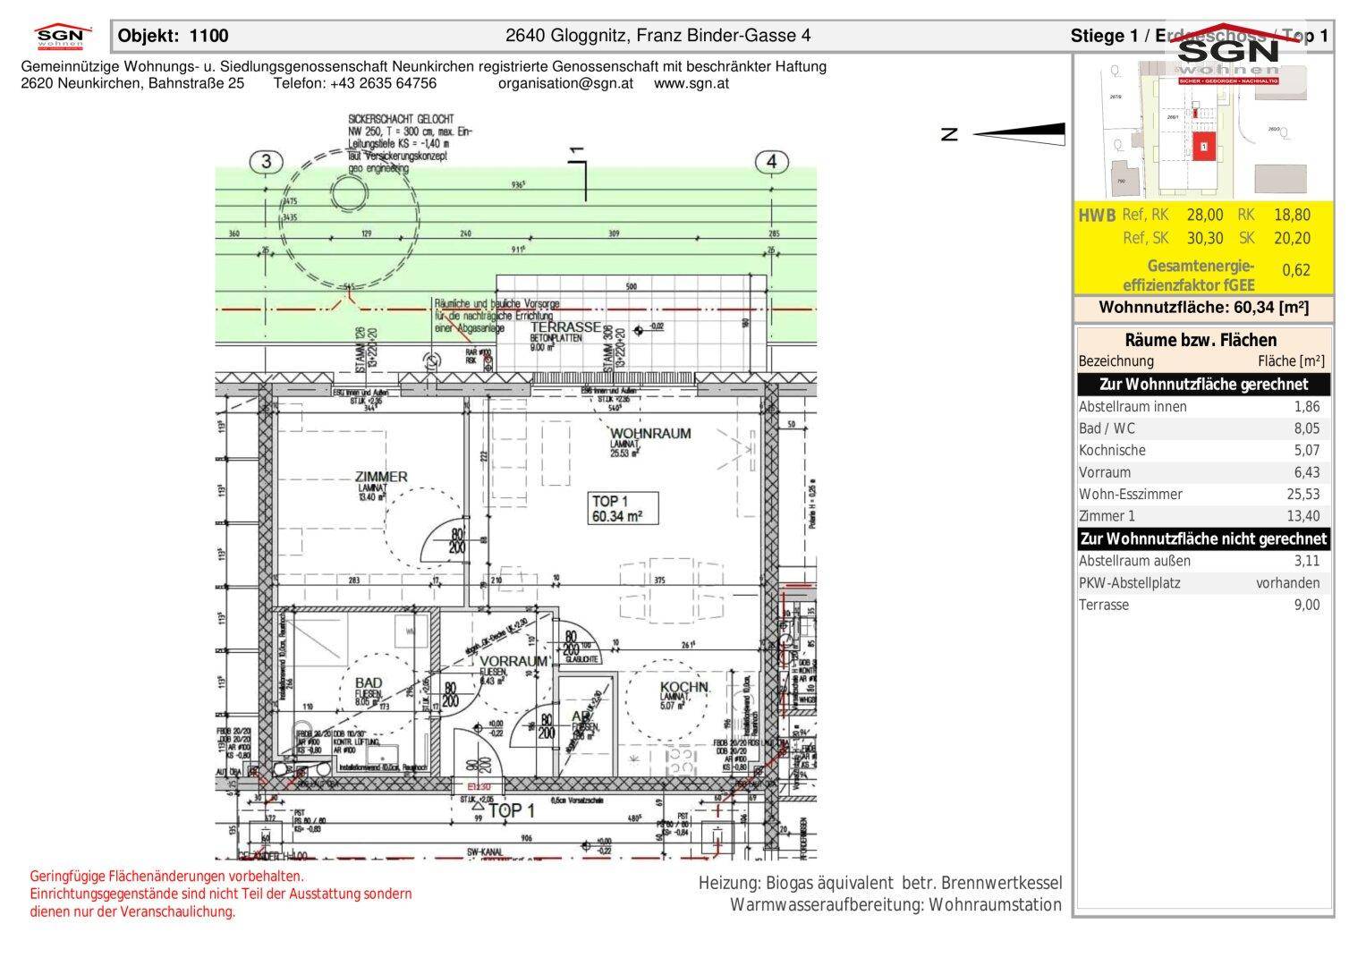The width and height of the screenshot is (1366, 966).
Task: Click the BAD room label in the plan
Action: pyautogui.click(x=369, y=684)
